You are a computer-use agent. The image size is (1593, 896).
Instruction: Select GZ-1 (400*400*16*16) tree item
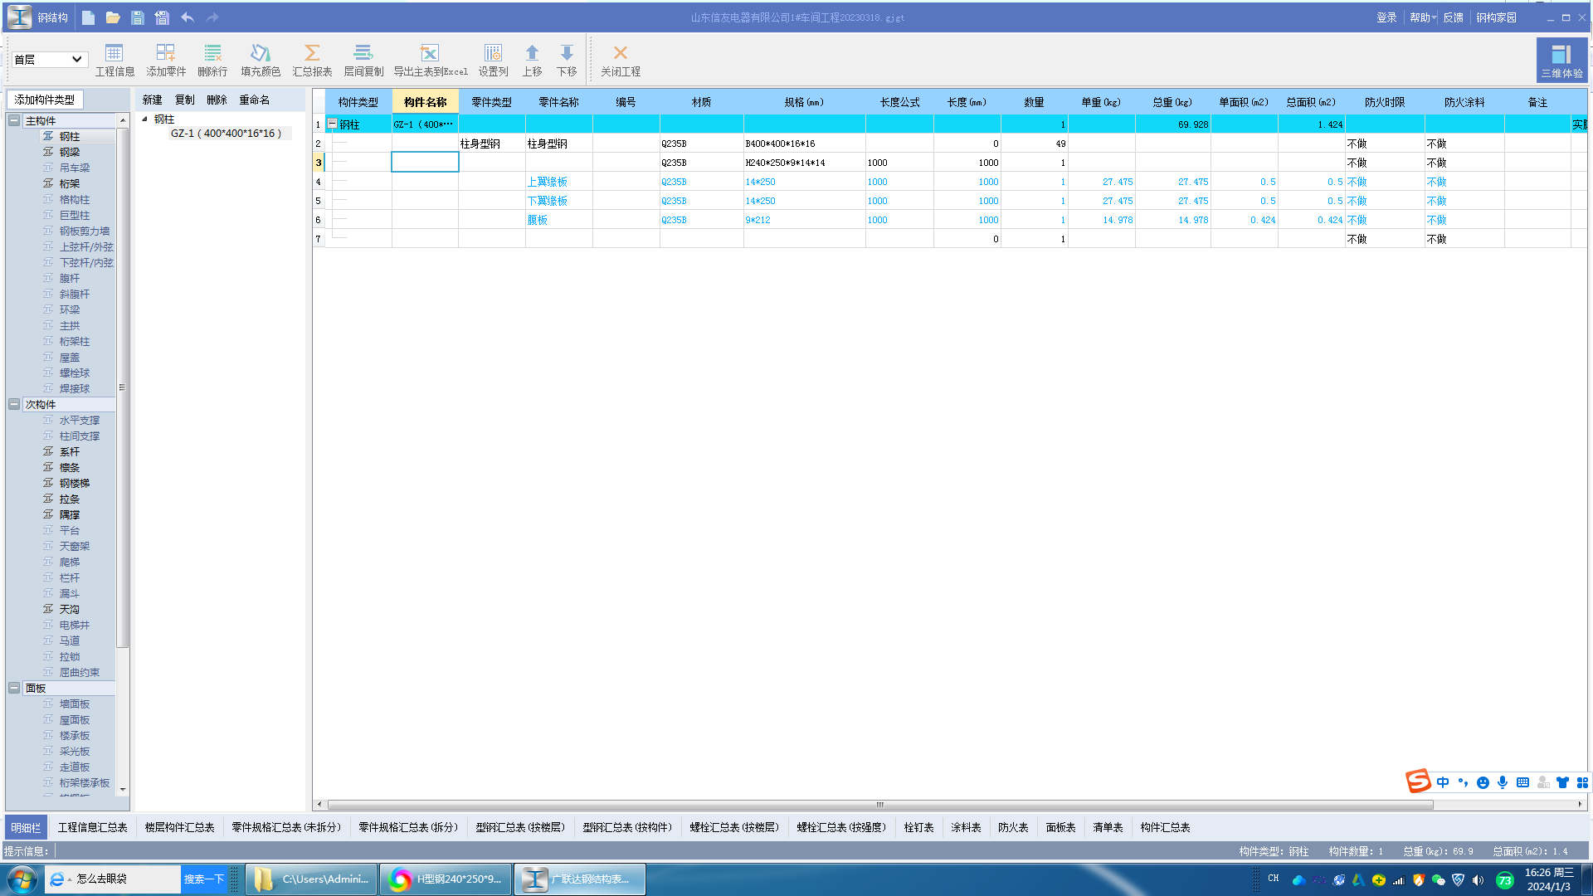tap(227, 134)
